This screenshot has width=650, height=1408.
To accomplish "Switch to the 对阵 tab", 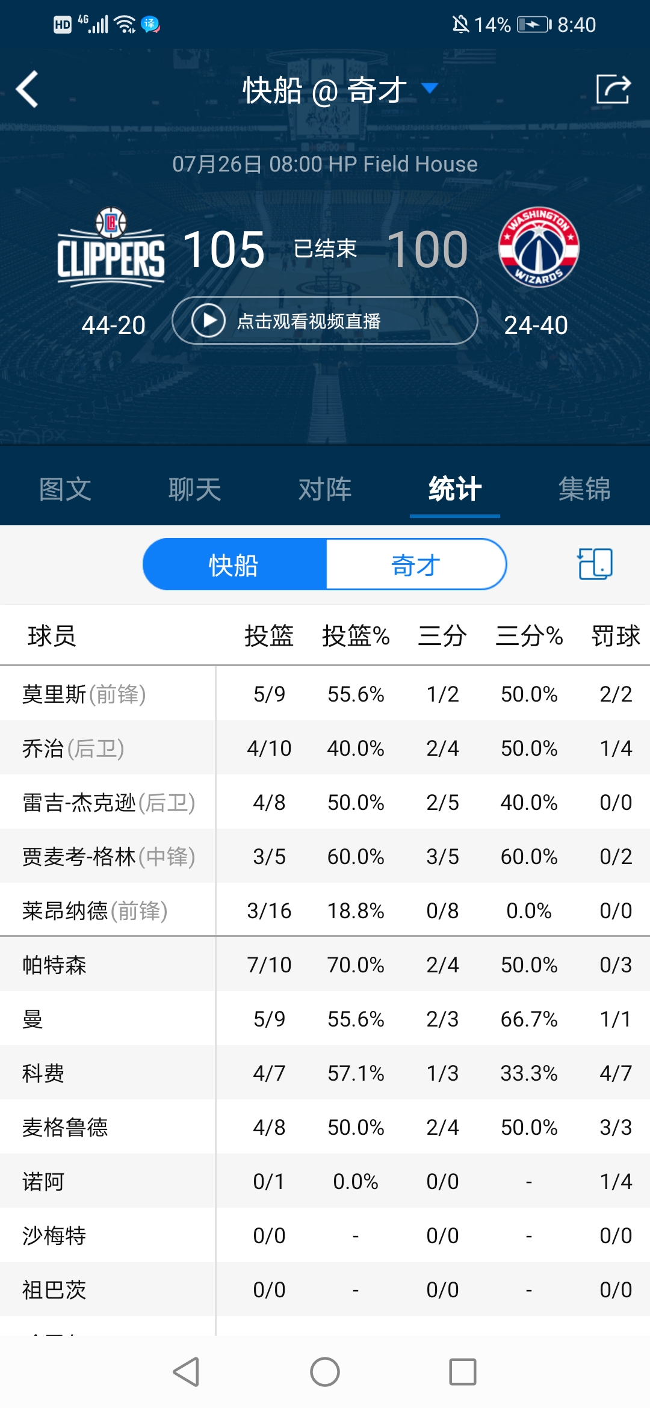I will [325, 489].
